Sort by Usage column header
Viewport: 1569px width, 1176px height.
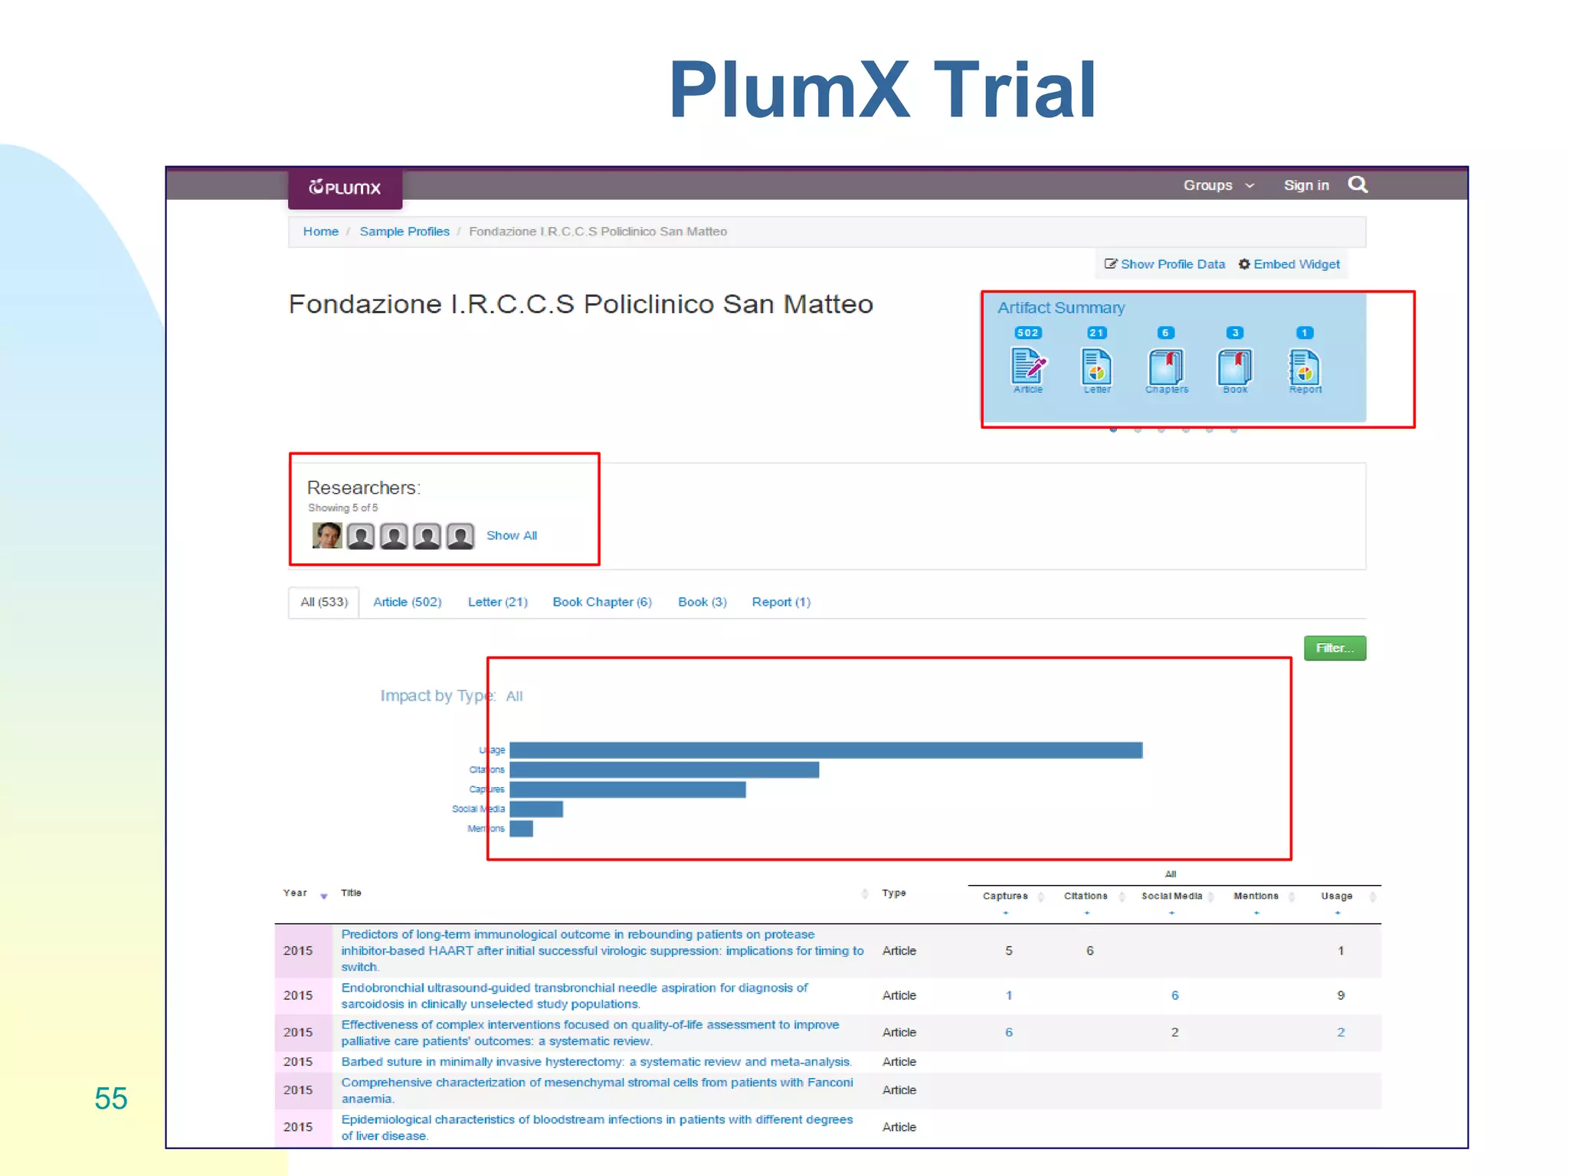[x=1337, y=896]
